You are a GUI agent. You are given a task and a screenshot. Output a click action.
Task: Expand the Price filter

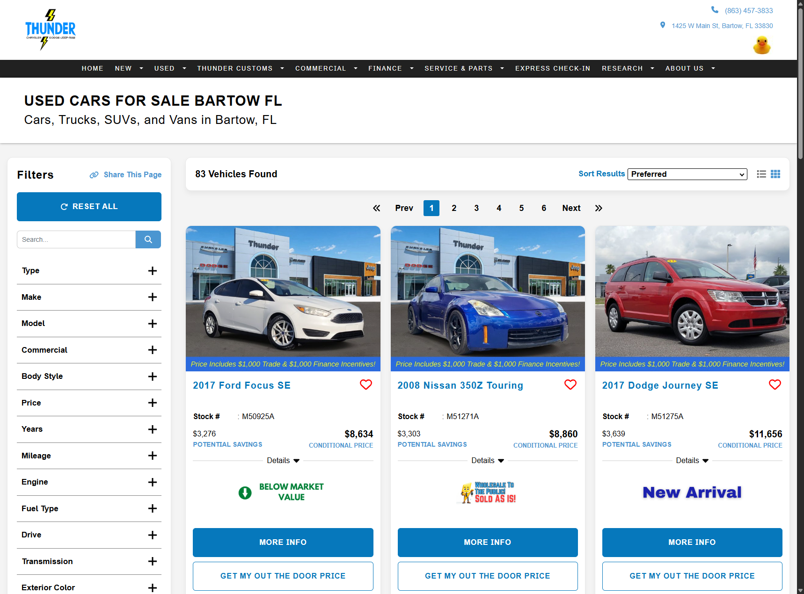point(89,403)
